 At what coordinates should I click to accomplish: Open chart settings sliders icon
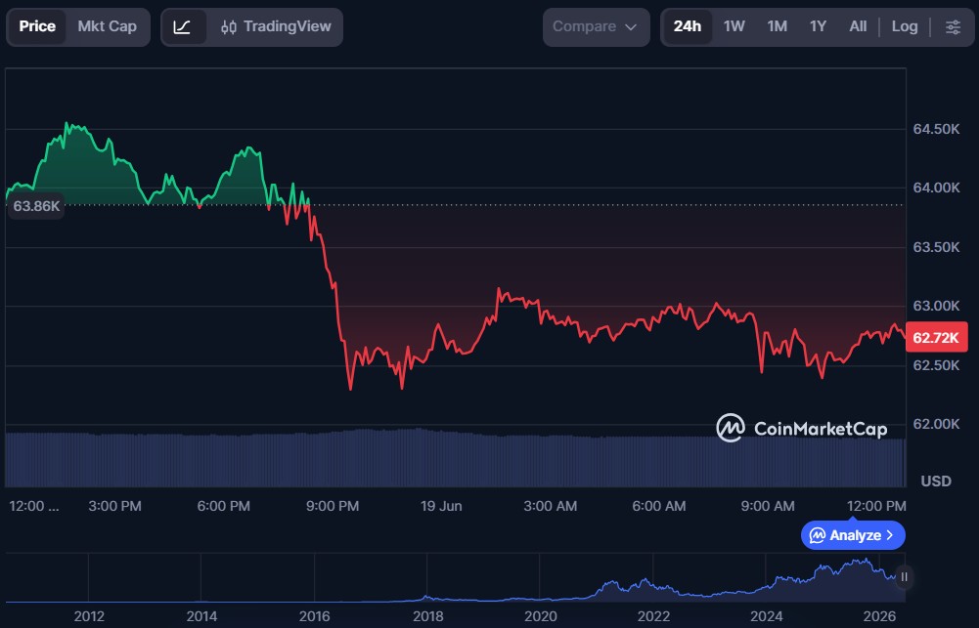click(953, 26)
